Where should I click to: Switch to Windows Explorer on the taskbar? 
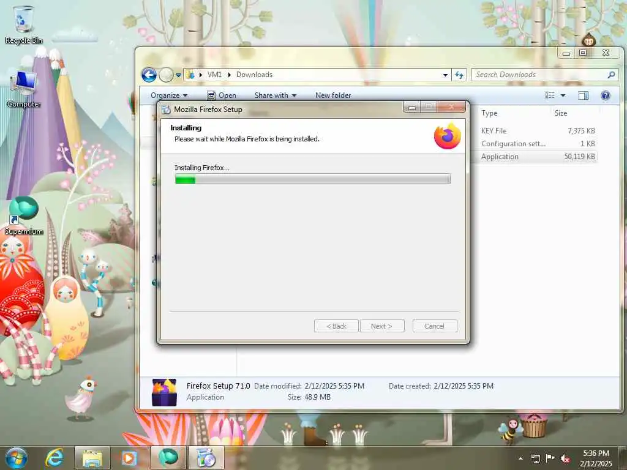click(92, 458)
